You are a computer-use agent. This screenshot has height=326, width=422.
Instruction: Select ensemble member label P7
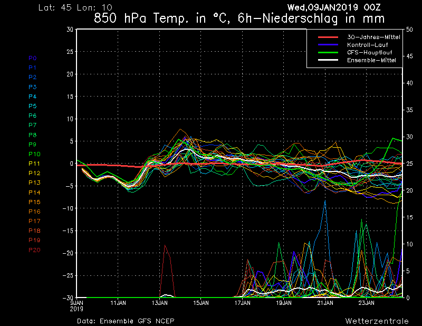pyautogui.click(x=33, y=125)
